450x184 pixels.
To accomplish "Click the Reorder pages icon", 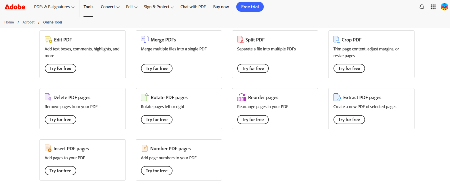I will [241, 97].
